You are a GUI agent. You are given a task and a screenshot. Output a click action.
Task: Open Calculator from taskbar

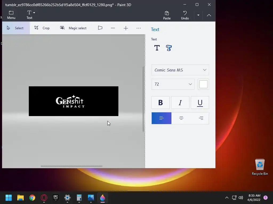[79, 198]
